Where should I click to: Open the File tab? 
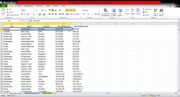3,6
